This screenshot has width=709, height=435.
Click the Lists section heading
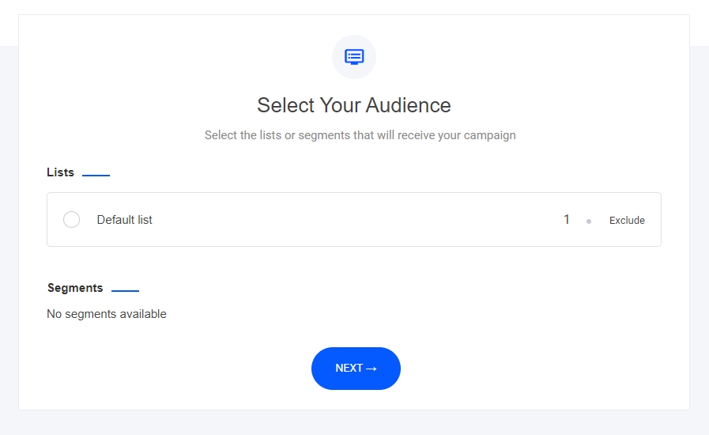click(60, 172)
